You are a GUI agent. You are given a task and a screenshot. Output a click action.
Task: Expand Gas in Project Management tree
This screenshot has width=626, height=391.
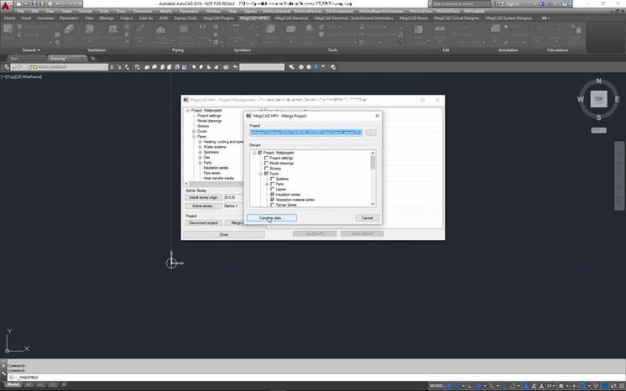coord(201,158)
